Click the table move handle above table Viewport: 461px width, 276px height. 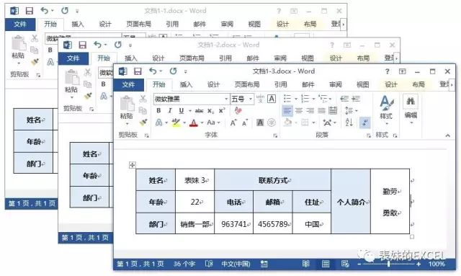point(133,165)
